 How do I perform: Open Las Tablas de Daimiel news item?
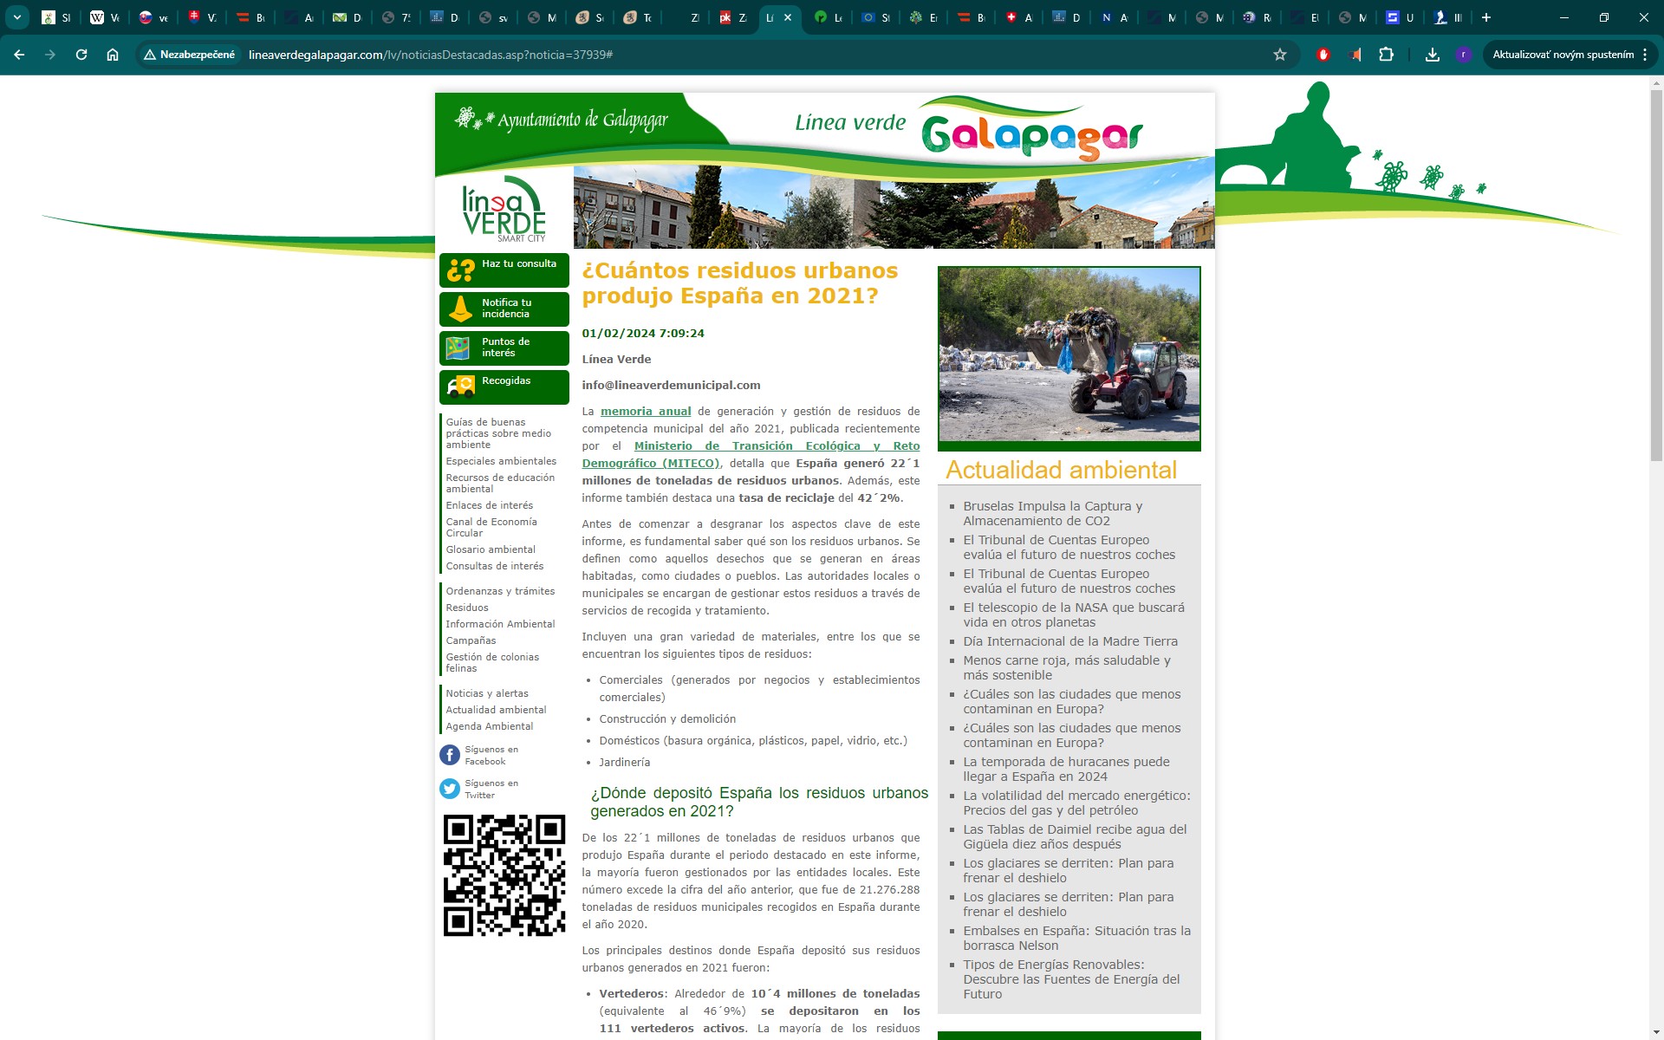click(x=1075, y=836)
